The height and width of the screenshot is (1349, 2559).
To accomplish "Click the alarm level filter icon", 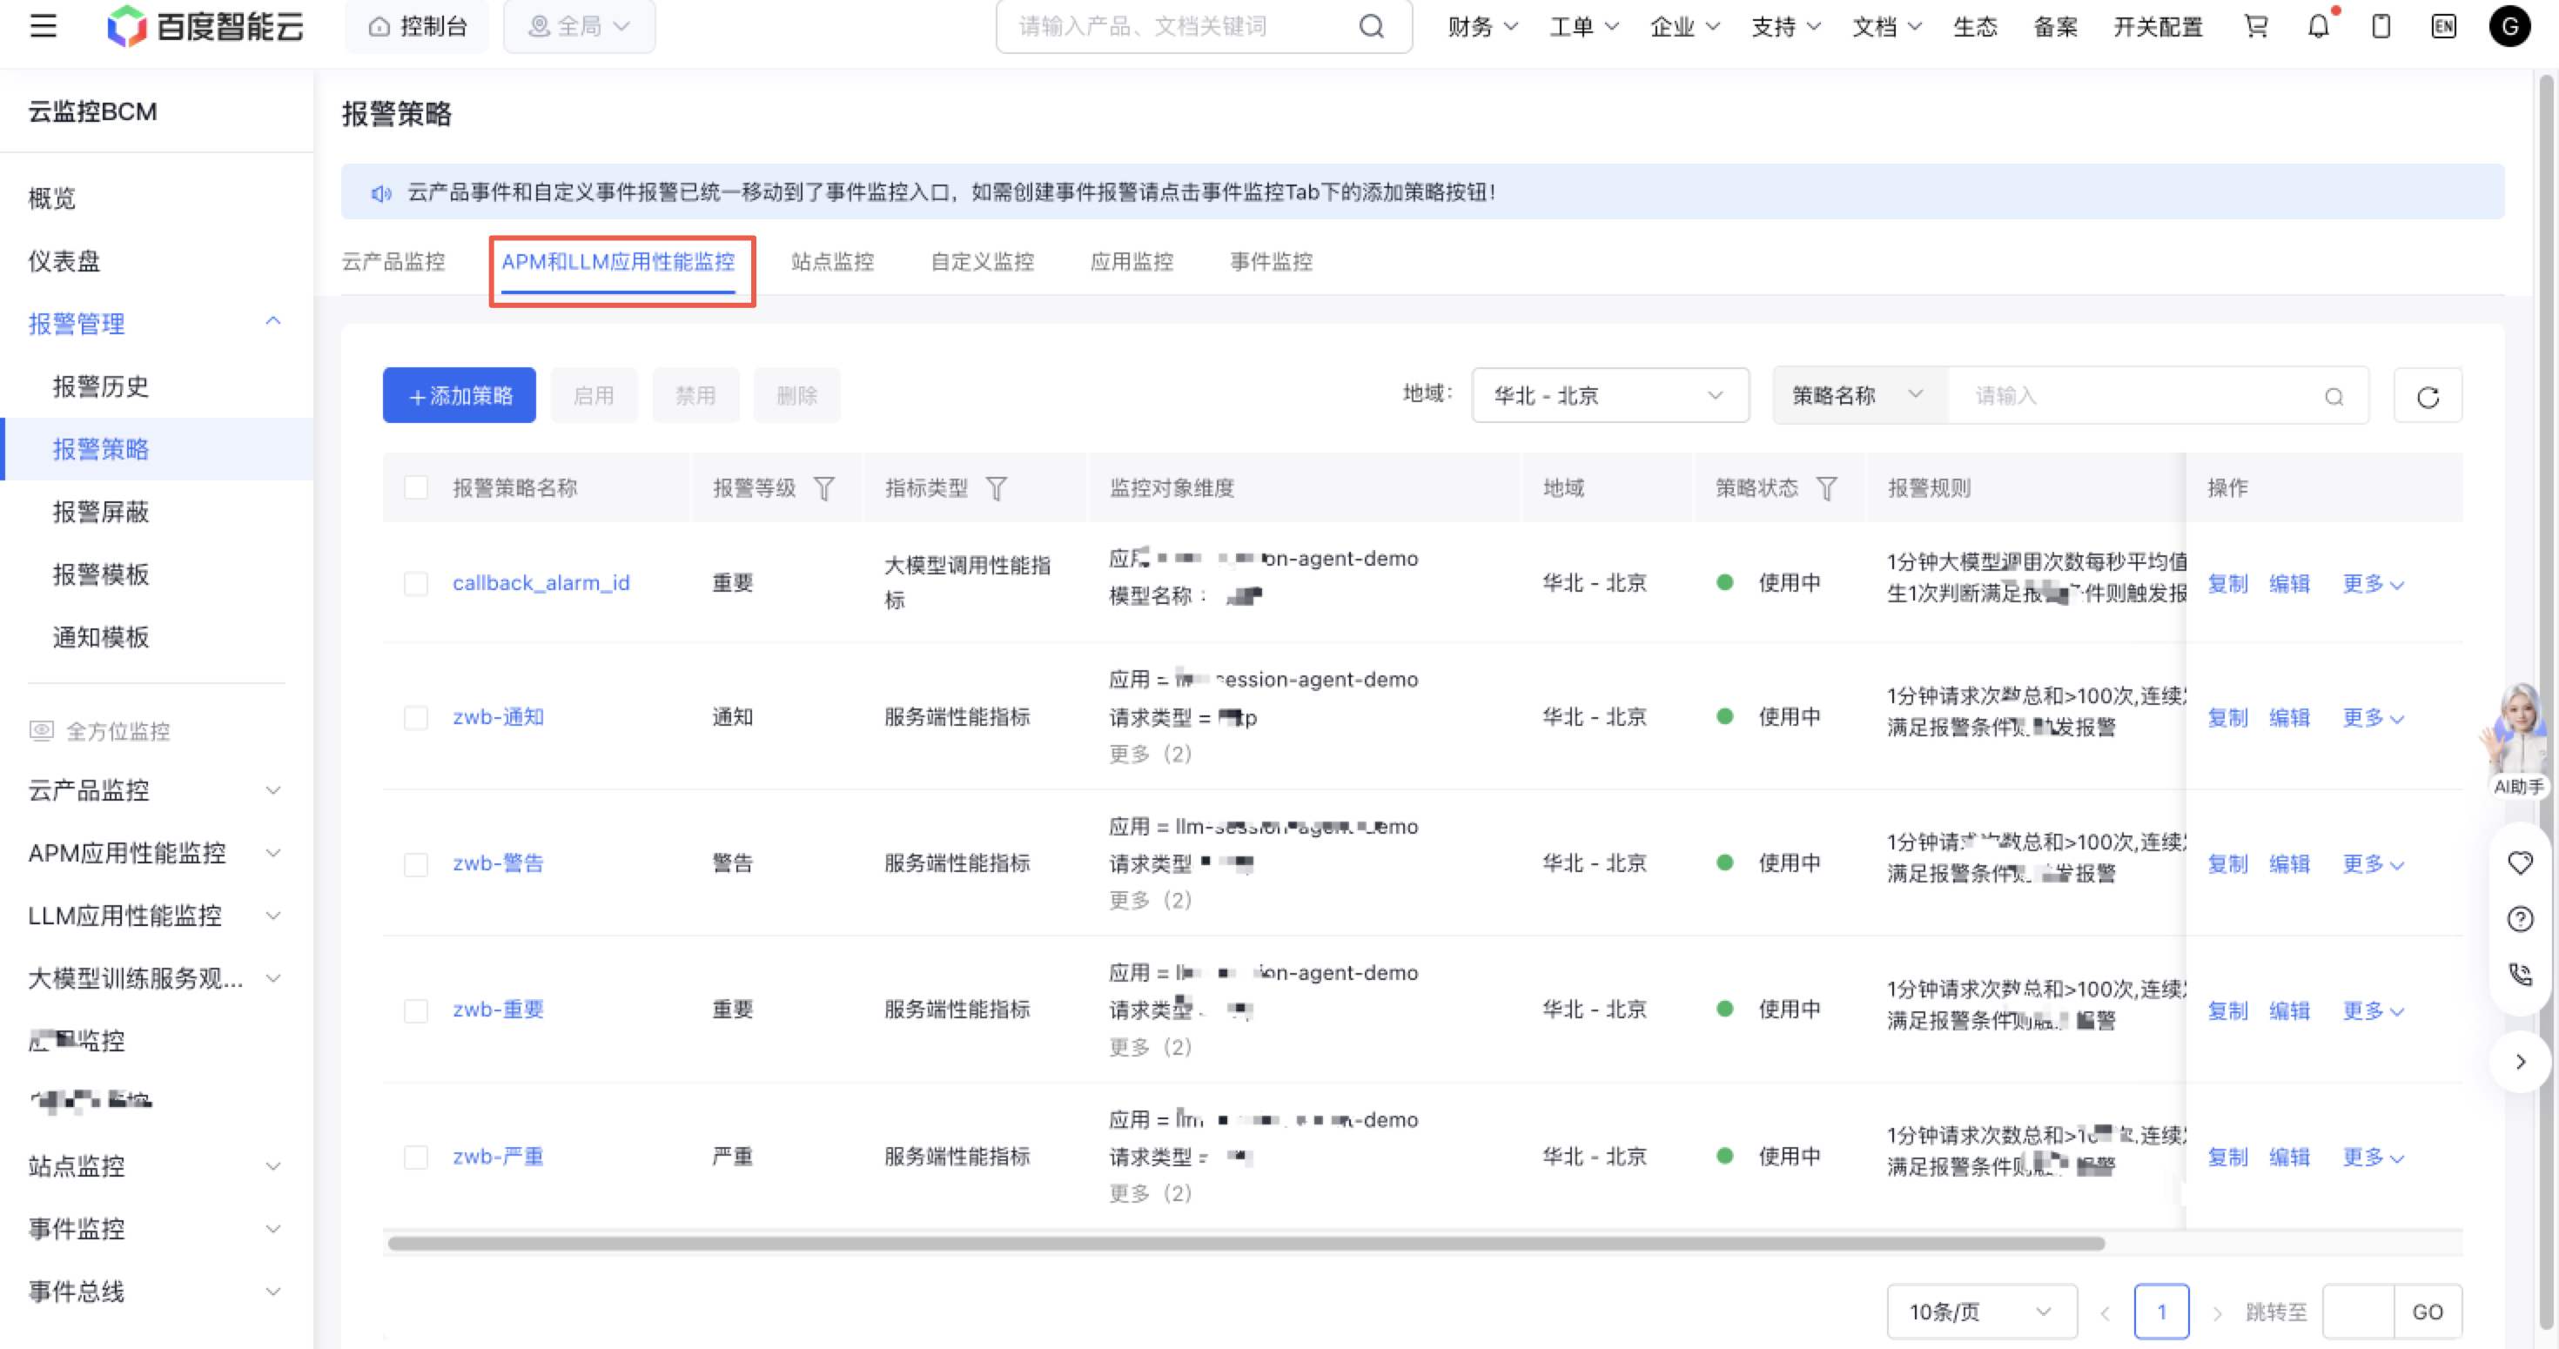I will (823, 487).
